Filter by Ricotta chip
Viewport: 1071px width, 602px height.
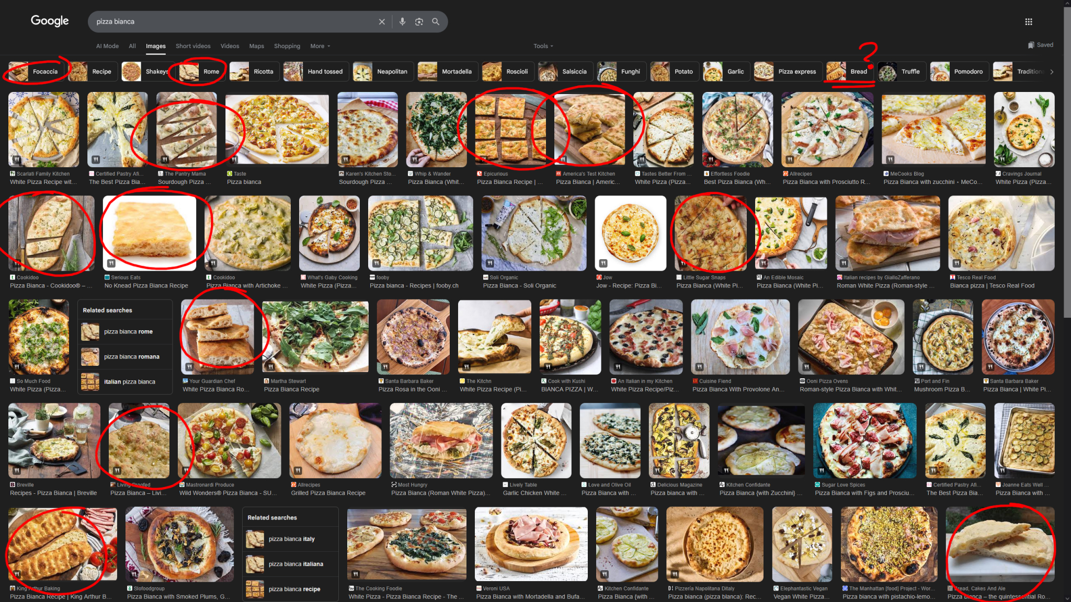pyautogui.click(x=254, y=72)
